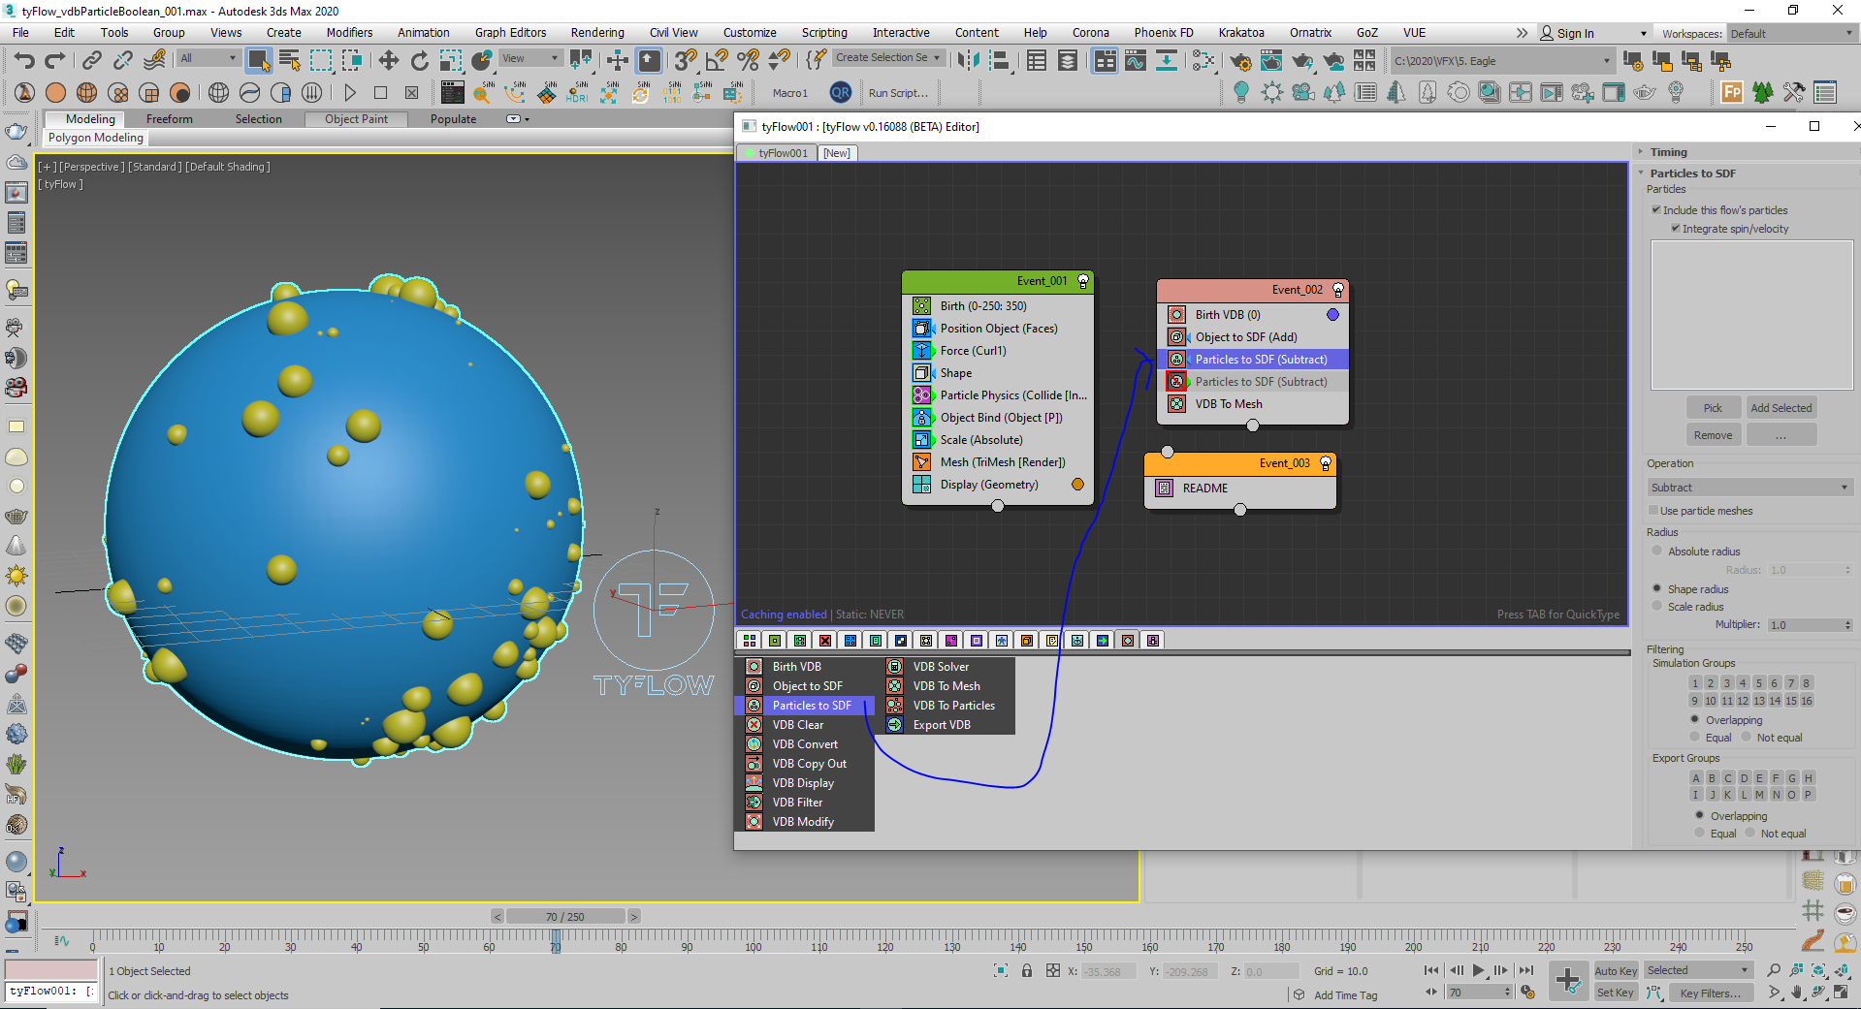Open the selection filter All dropdown
1861x1009 pixels.
pyautogui.click(x=208, y=59)
